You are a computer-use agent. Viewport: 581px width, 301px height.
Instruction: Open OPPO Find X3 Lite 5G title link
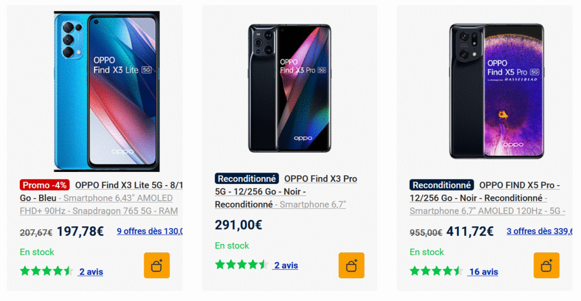click(x=129, y=184)
